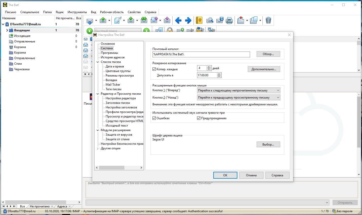This screenshot has width=362, height=215.
Task: Jump to first tab with navigation arrow
Action: [4, 206]
